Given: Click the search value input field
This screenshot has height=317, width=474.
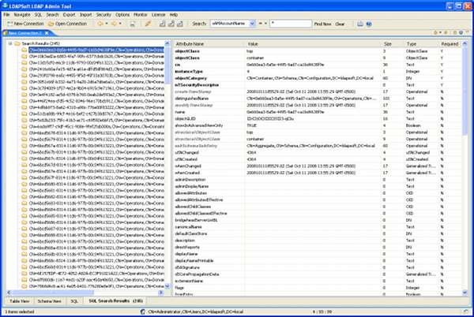Looking at the screenshot, I should 291,24.
